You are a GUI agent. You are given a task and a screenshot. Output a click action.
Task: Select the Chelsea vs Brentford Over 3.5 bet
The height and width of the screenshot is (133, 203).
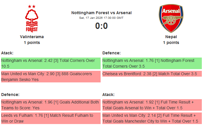pyautogui.click(x=152, y=74)
